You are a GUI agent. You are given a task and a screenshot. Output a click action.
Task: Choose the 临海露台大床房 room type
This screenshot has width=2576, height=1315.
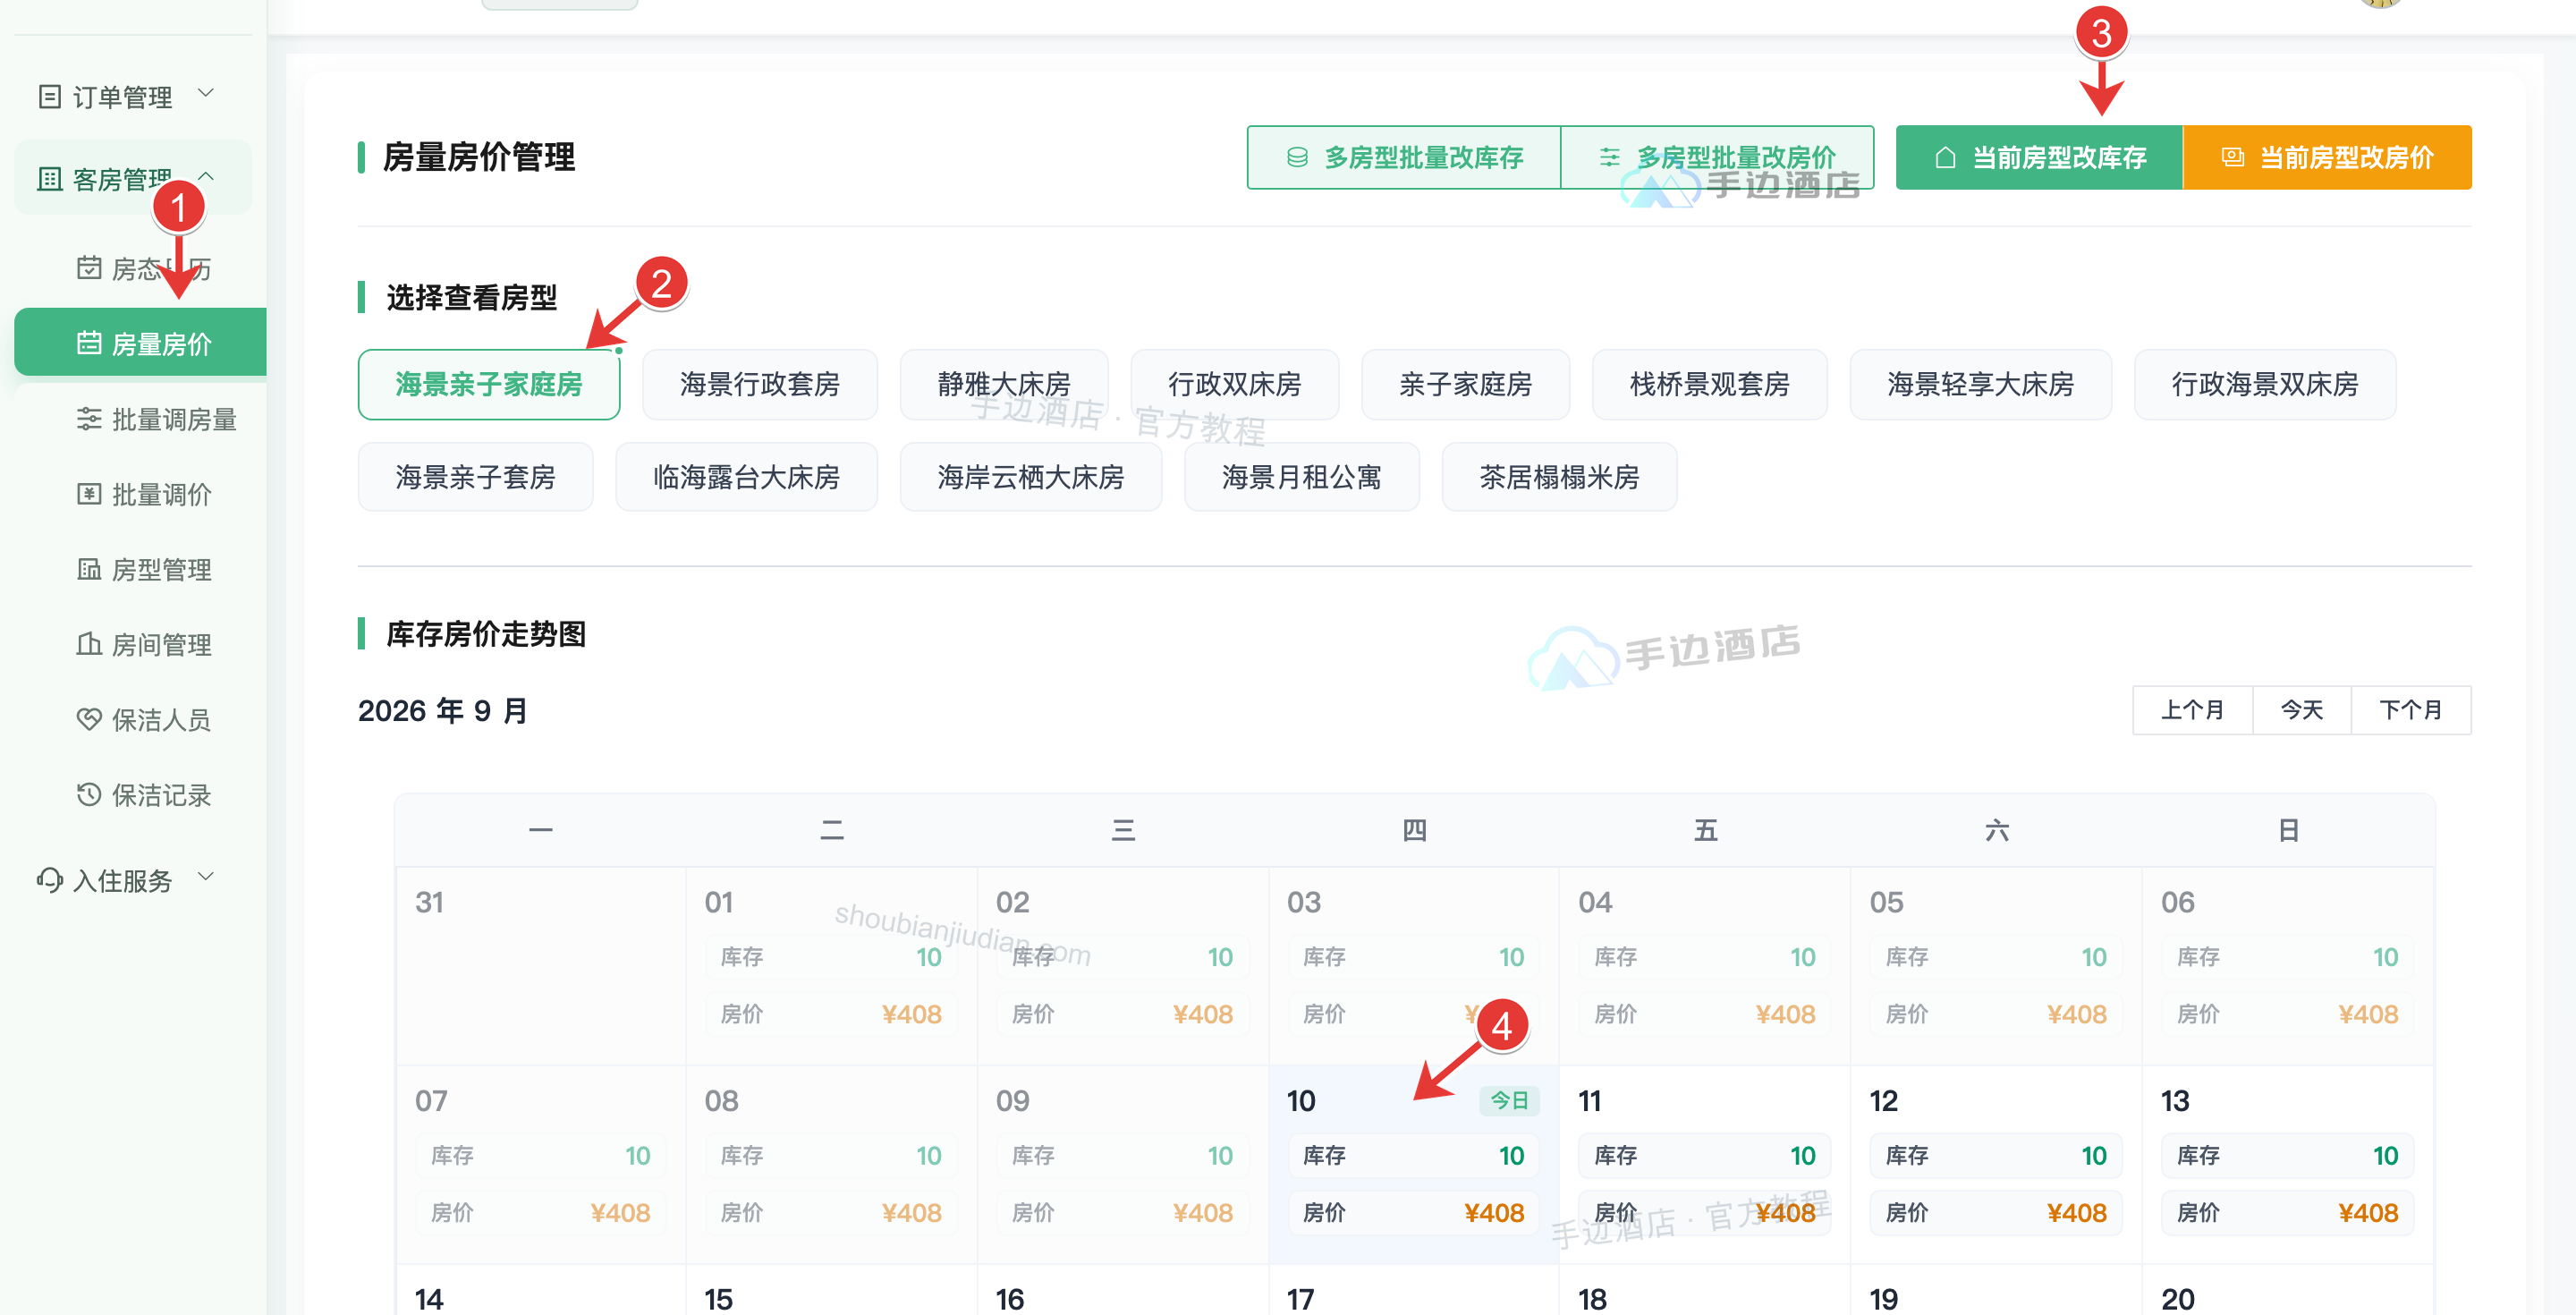(747, 477)
